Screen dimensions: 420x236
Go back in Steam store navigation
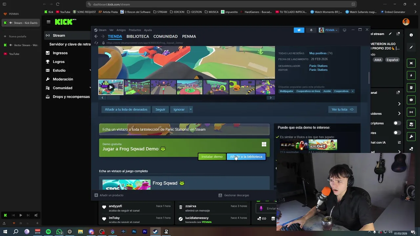96,36
